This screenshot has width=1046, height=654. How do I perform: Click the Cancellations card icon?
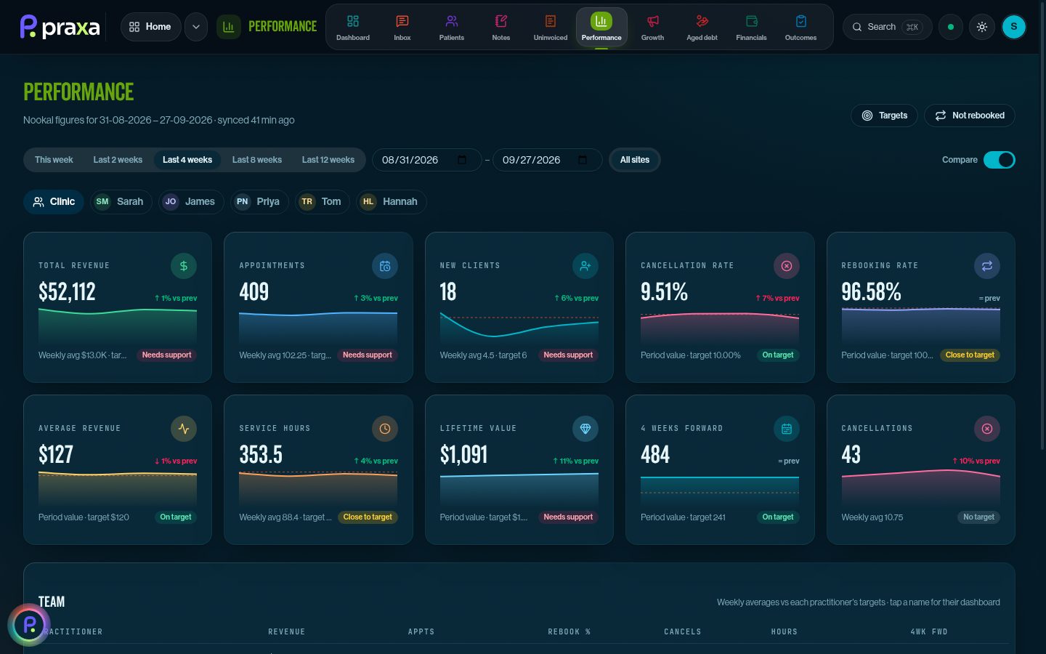987,429
